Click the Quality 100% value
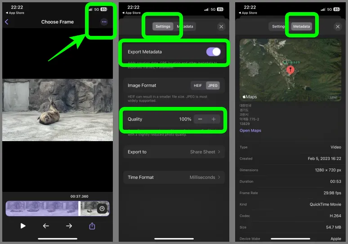The height and width of the screenshot is (244, 348). pyautogui.click(x=185, y=119)
